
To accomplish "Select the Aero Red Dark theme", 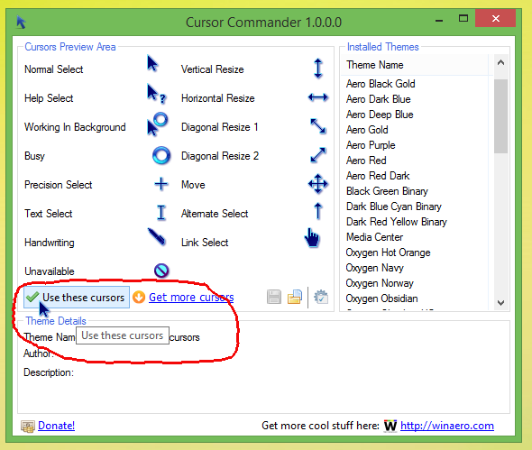I will [378, 176].
